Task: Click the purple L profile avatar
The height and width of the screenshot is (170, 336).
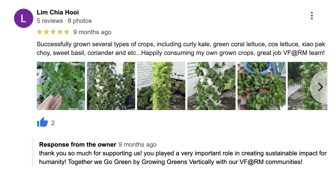Action: tap(24, 18)
